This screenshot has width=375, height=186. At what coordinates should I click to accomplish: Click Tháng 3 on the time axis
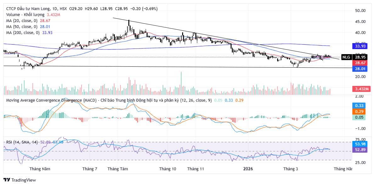tap(291, 169)
